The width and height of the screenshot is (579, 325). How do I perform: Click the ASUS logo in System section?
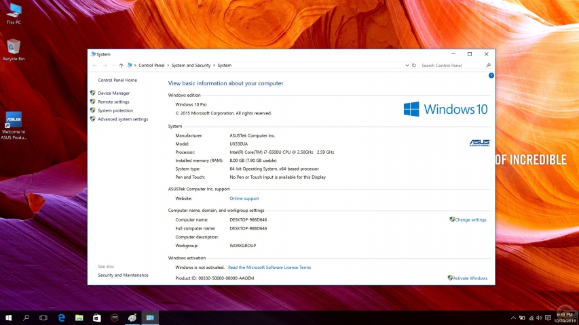(479, 143)
